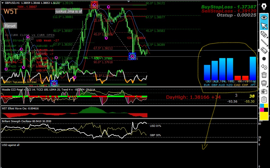270x168 pixels.
Task: Click the AUD currency strength label
Action: [x=222, y=85]
